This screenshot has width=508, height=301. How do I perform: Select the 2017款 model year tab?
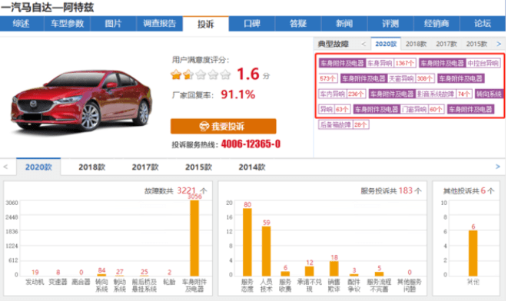(145, 167)
